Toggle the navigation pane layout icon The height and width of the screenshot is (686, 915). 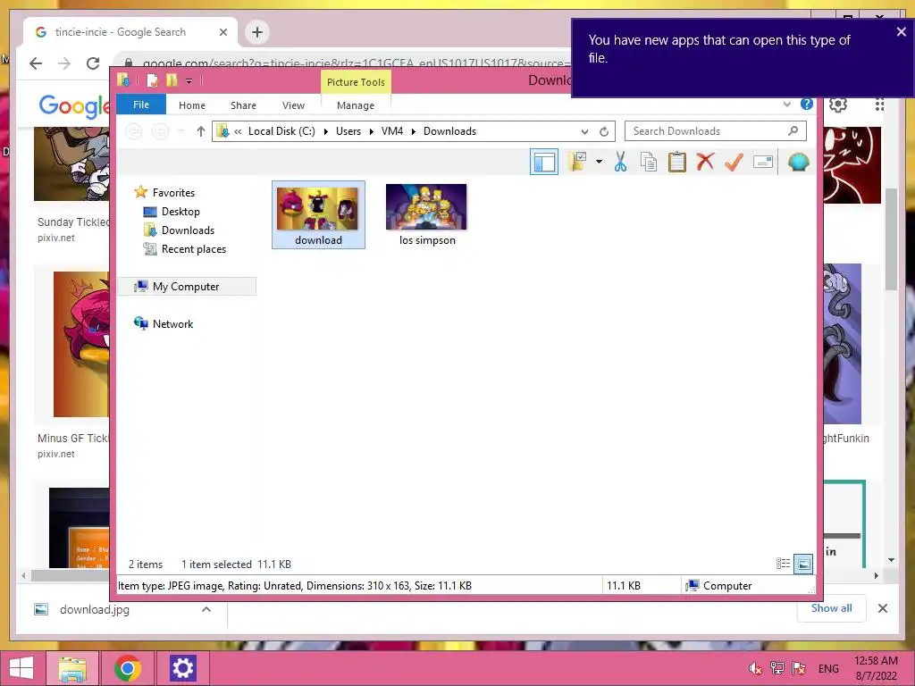(544, 163)
